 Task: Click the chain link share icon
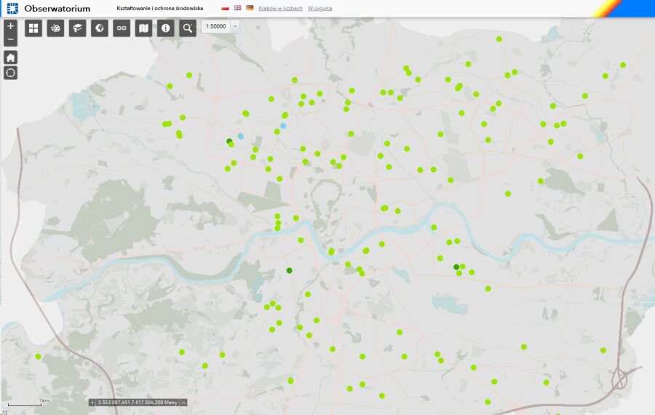[x=122, y=28]
